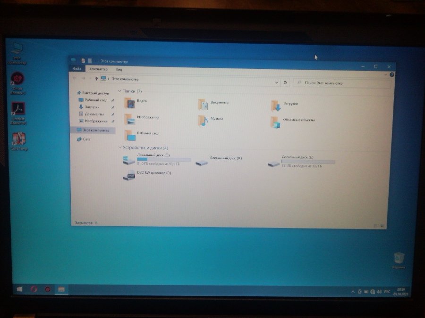Open the Файл menu tab

[77, 69]
